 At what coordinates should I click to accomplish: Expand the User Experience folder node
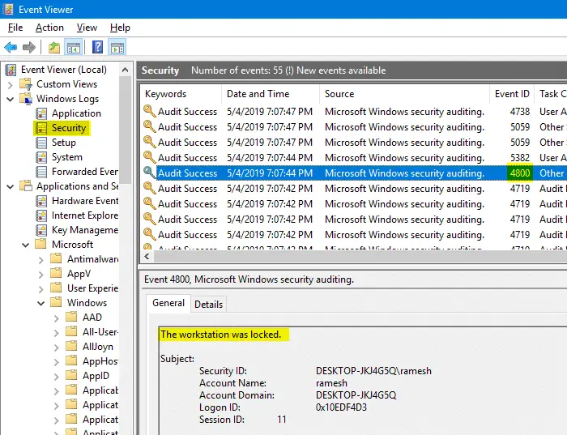pyautogui.click(x=40, y=289)
